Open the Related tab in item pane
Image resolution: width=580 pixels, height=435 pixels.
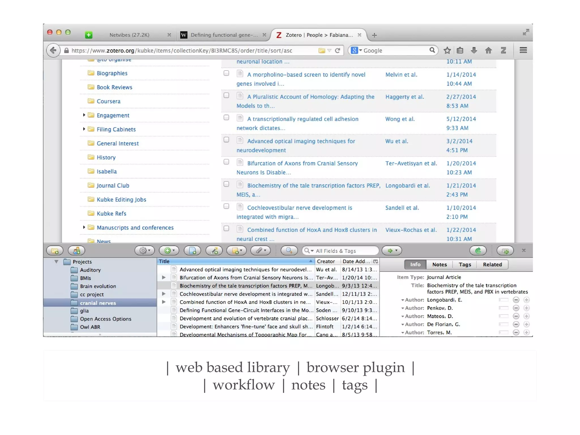coord(492,265)
